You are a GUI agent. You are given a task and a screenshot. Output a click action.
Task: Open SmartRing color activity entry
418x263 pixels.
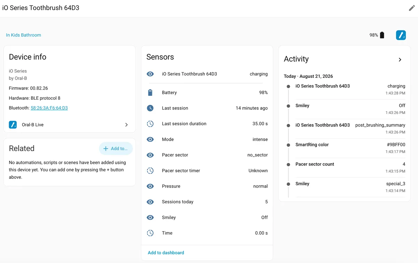(x=350, y=148)
